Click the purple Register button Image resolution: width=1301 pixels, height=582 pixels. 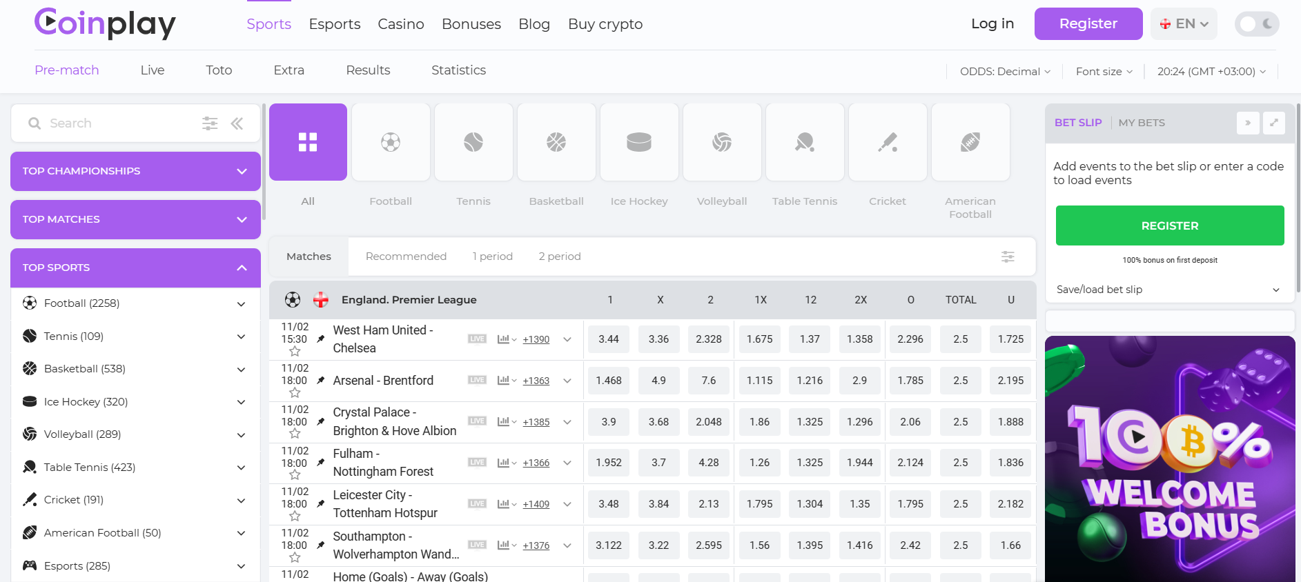coord(1088,24)
